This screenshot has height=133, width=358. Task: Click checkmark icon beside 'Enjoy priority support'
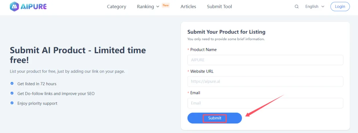click(x=12, y=103)
